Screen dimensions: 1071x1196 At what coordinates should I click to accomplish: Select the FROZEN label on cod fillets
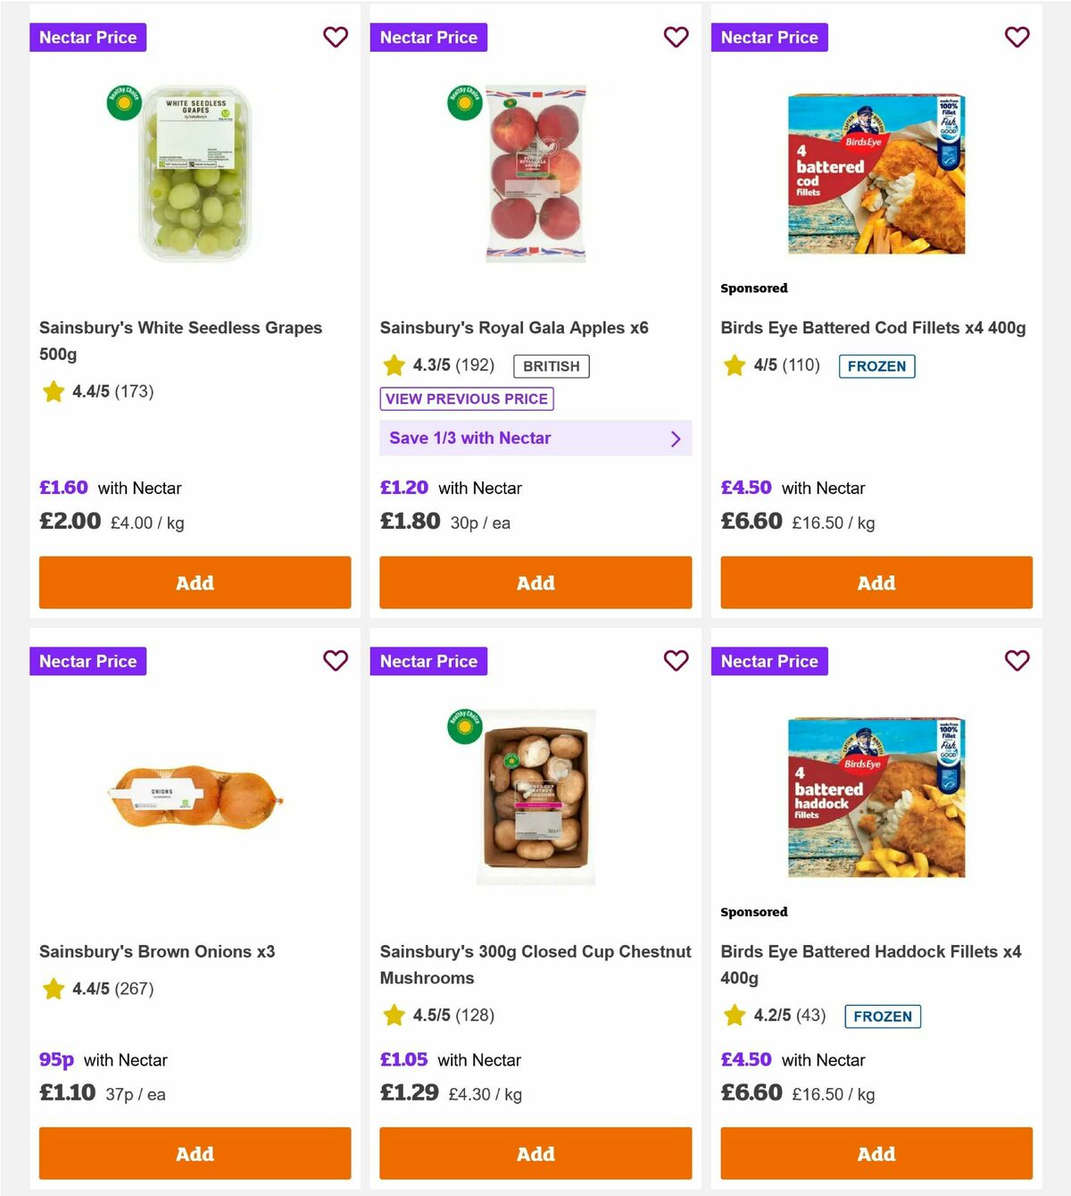(x=876, y=365)
